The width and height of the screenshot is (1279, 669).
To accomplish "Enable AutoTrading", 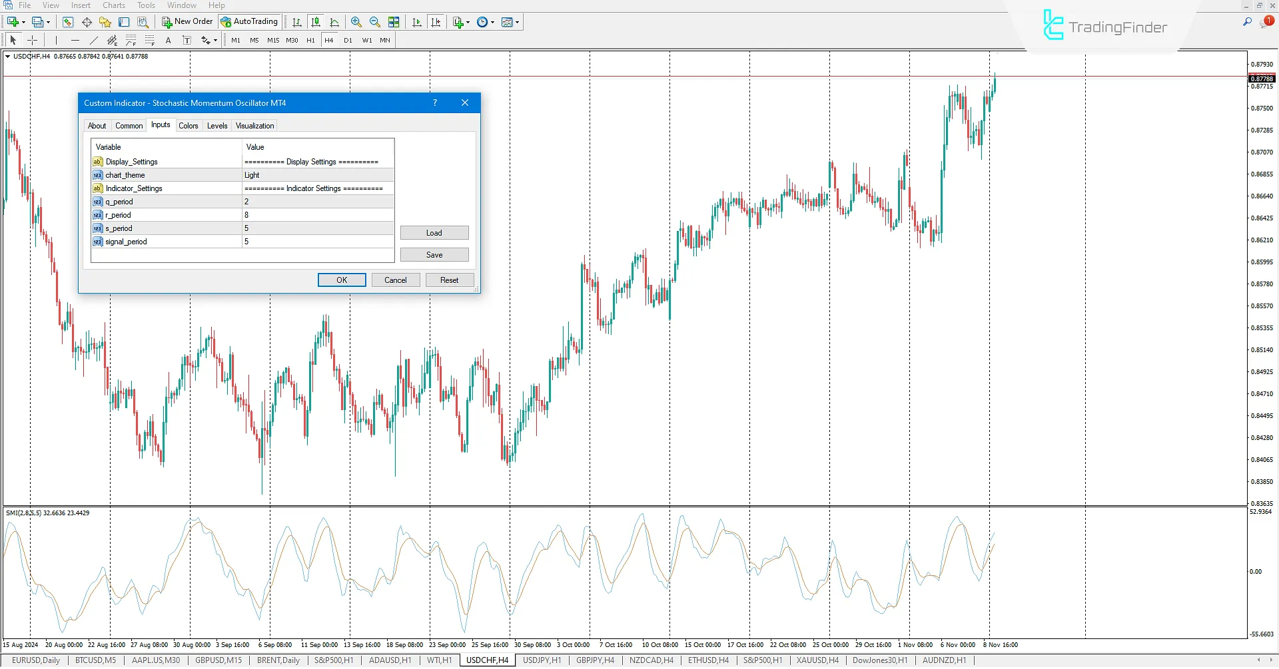I will tap(249, 21).
